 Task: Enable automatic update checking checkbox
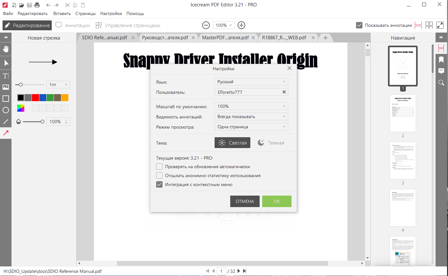coord(159,167)
